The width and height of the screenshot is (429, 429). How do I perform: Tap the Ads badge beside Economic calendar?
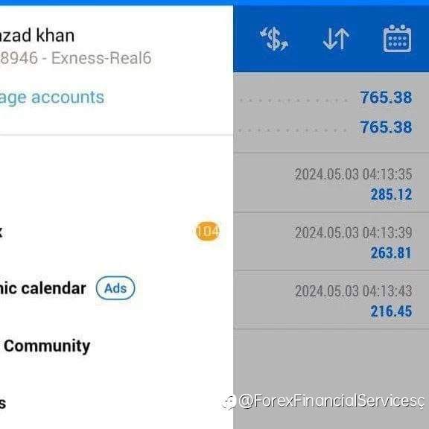[115, 288]
